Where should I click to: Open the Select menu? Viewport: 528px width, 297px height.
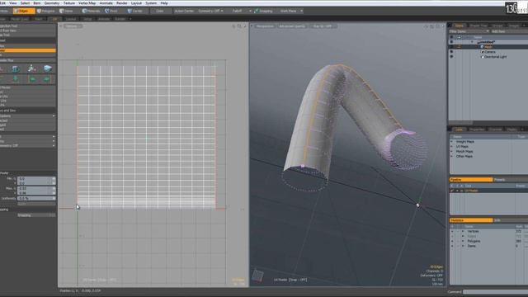[25, 3]
